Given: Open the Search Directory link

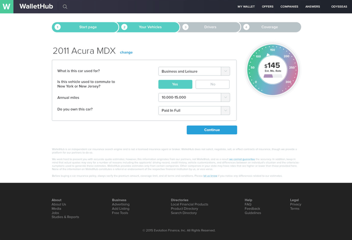Looking at the screenshot, I should point(184,213).
